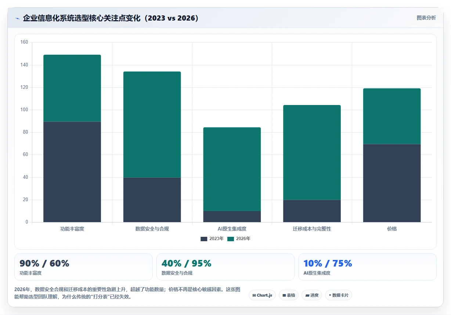This screenshot has width=451, height=315.
Task: Click the 迁移成本与完整性 x-axis label
Action: (312, 229)
